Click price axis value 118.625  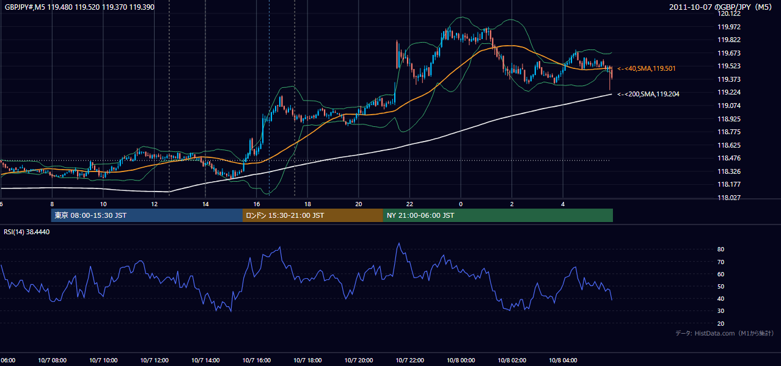coord(729,145)
